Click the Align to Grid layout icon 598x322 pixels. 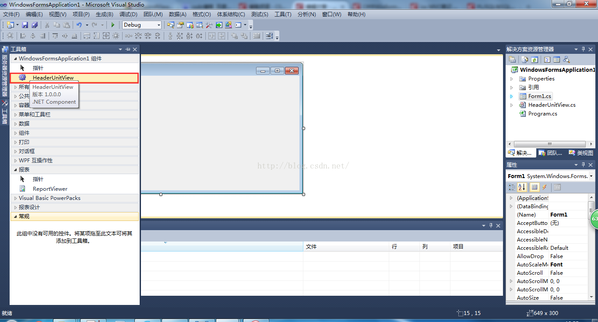click(x=10, y=36)
